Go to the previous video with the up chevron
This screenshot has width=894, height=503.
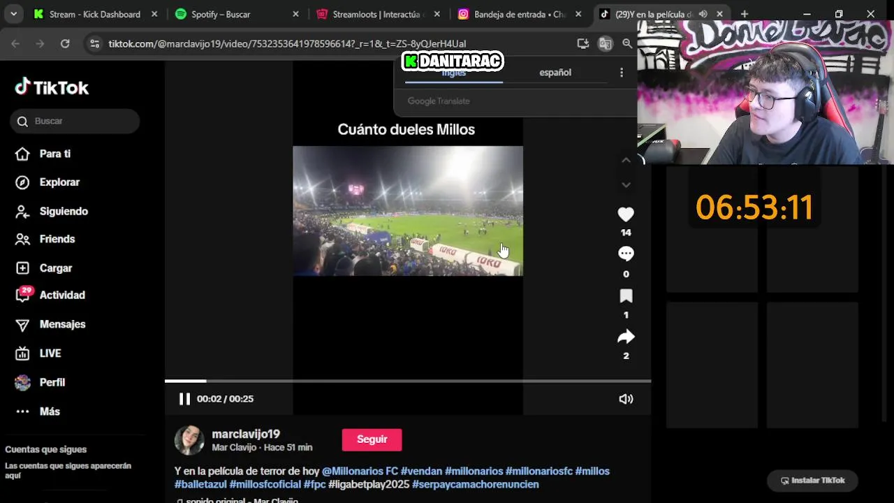click(x=626, y=160)
